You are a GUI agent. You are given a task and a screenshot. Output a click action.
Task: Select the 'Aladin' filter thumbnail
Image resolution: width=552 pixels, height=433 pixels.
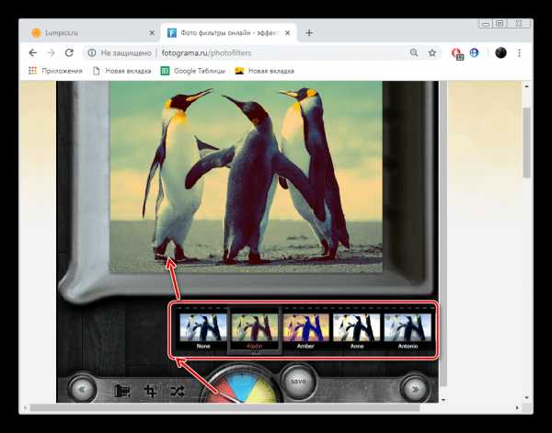(255, 331)
